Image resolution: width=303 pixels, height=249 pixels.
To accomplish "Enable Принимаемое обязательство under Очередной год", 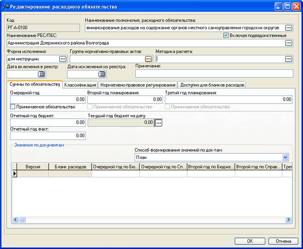I will click(12, 107).
